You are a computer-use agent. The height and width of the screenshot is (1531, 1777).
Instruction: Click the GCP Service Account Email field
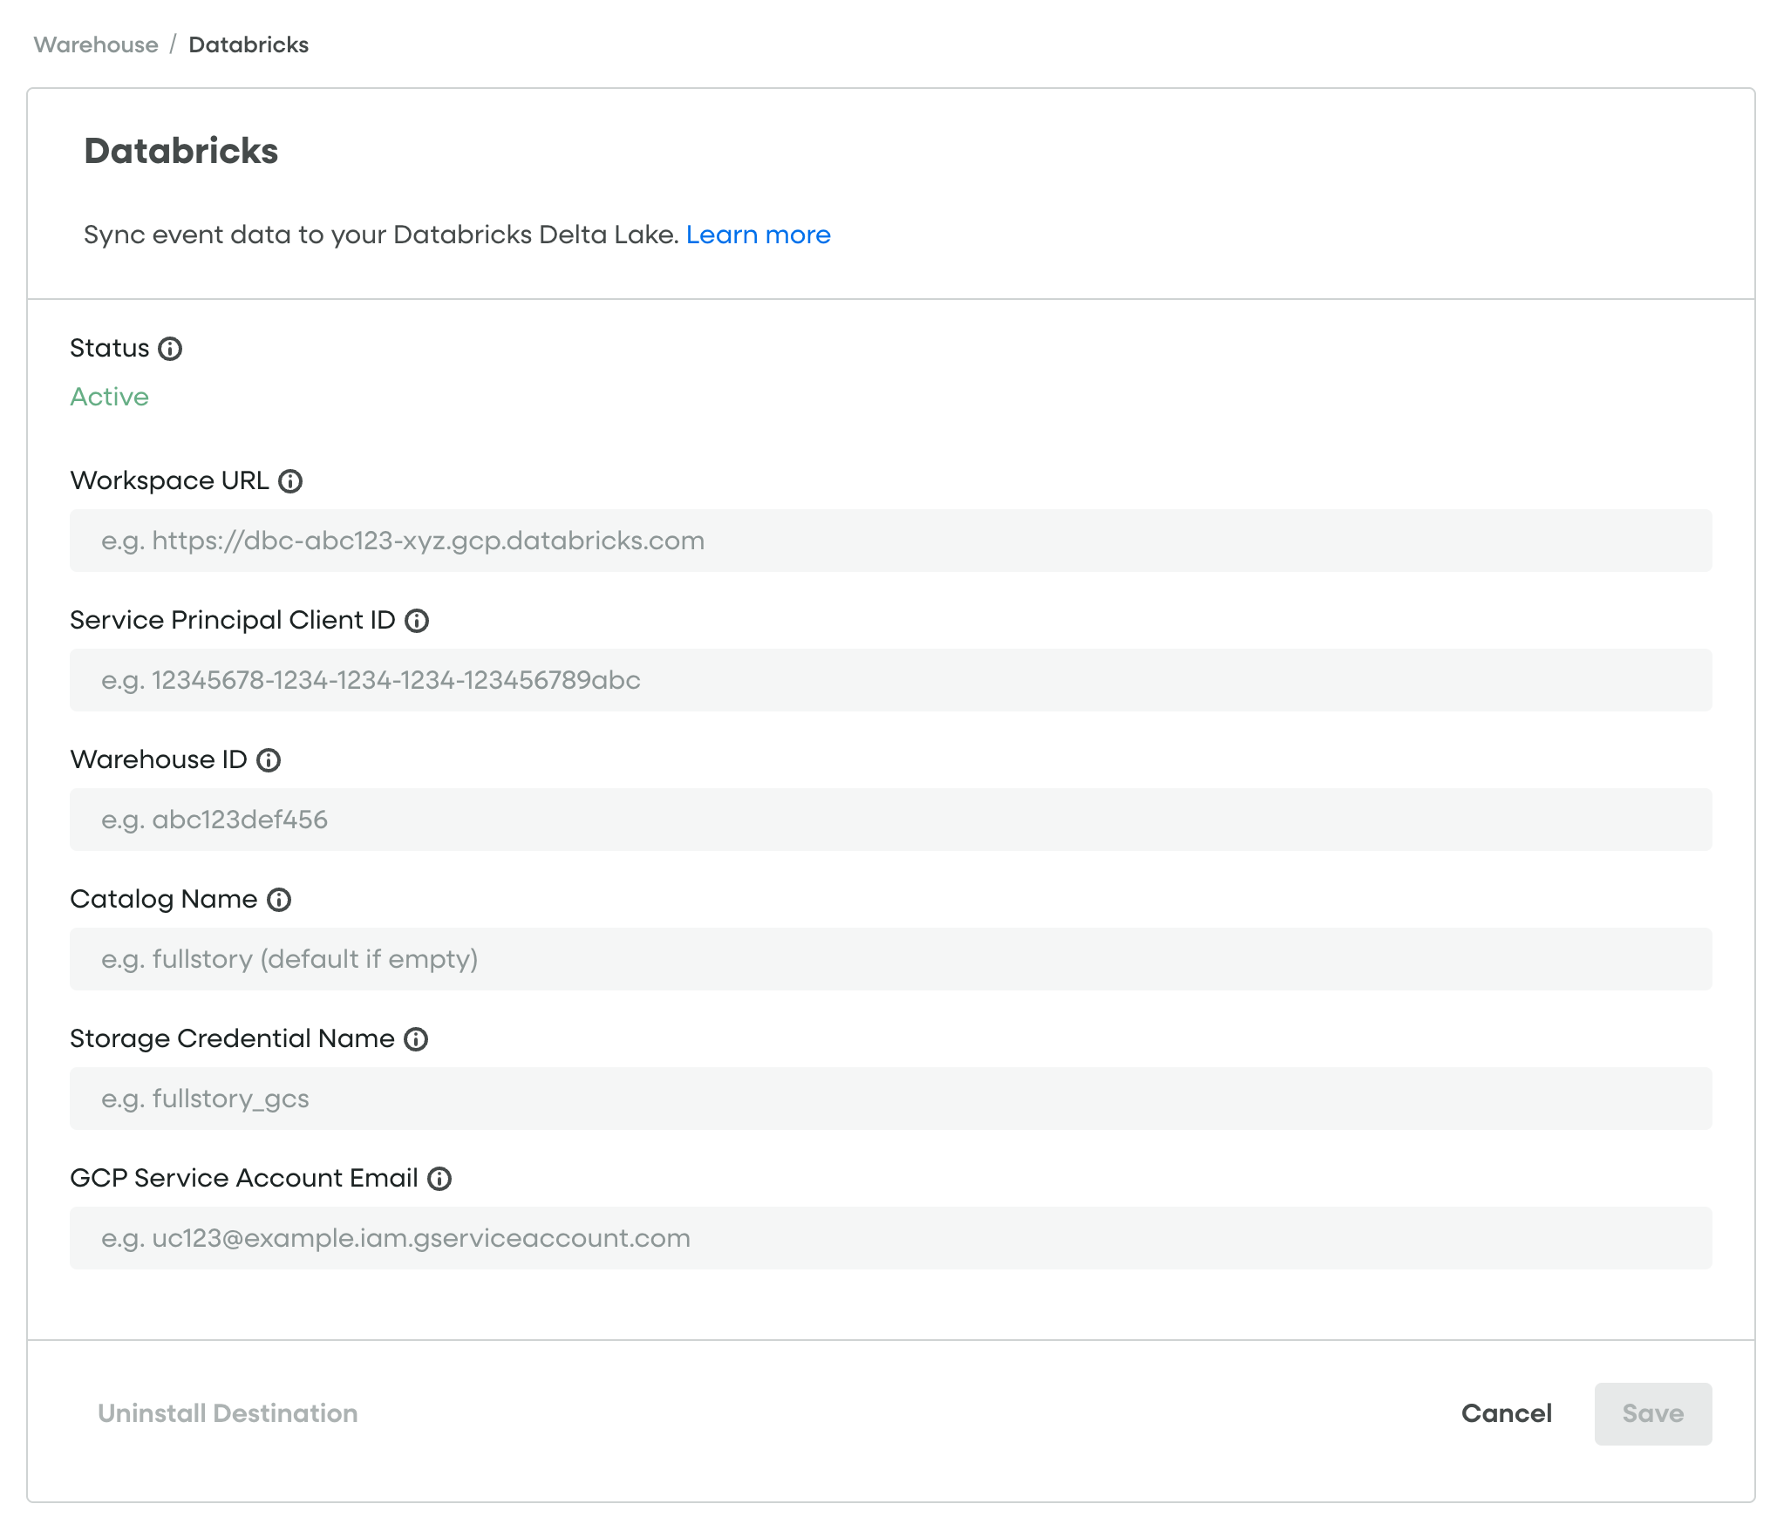[890, 1238]
